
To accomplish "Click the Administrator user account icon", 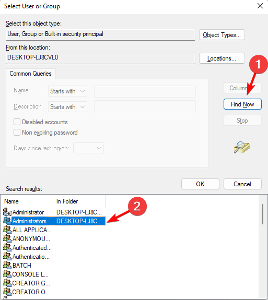I will tap(7, 212).
